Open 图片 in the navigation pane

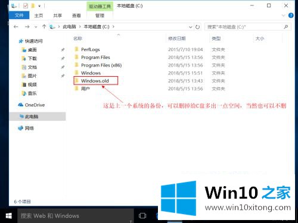tap(32, 76)
